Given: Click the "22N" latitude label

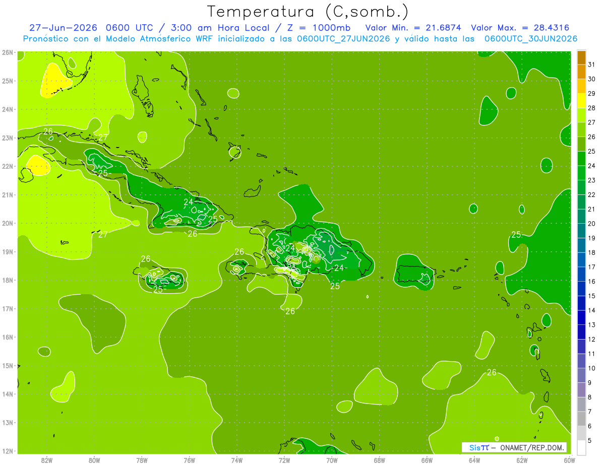Looking at the screenshot, I should [x=7, y=166].
